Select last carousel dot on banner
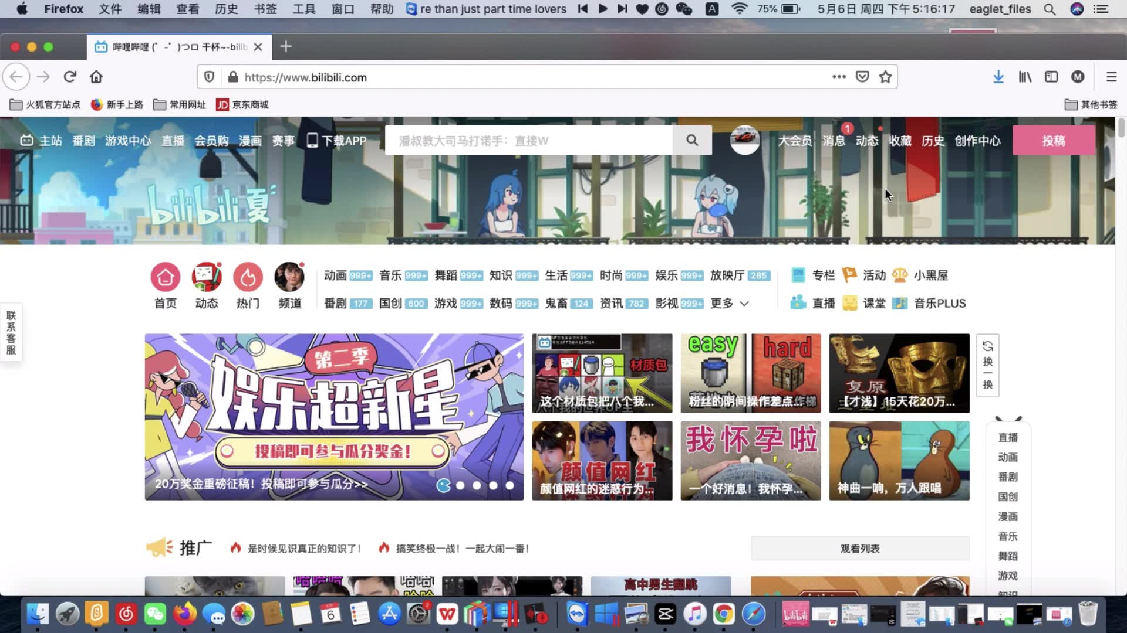This screenshot has height=633, width=1127. [x=509, y=485]
